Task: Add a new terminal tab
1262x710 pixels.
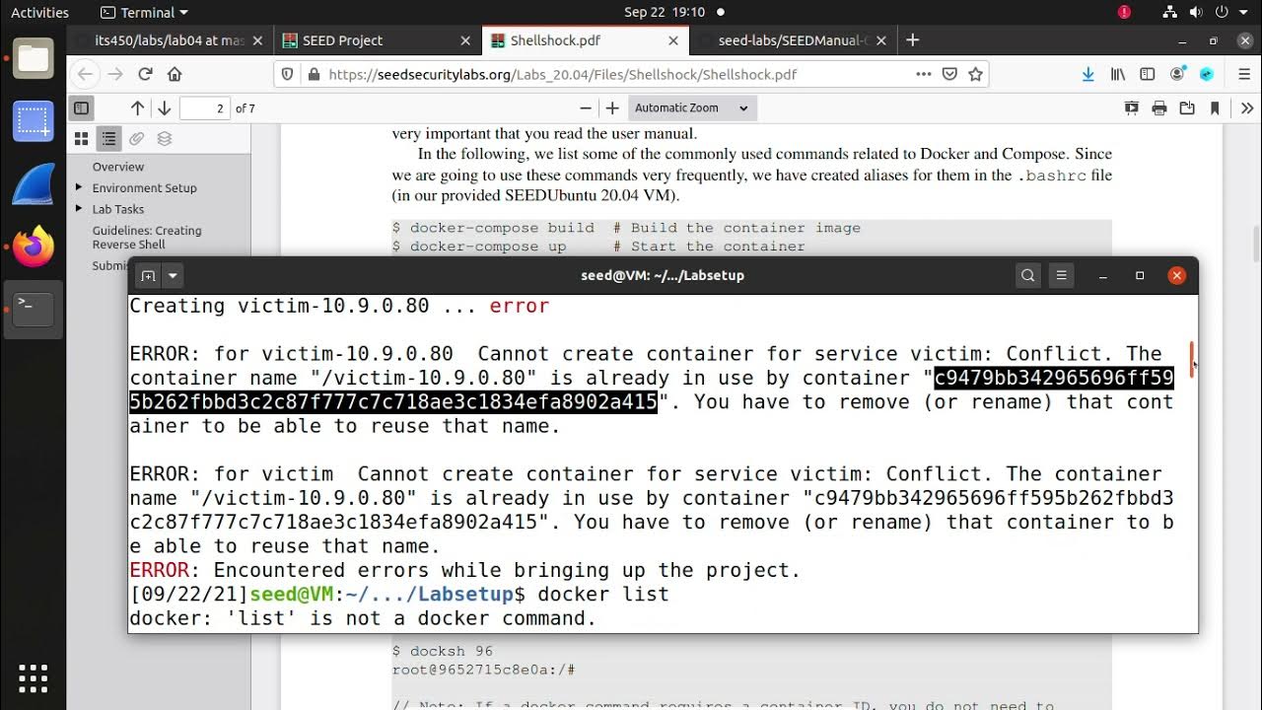Action: pyautogui.click(x=147, y=276)
